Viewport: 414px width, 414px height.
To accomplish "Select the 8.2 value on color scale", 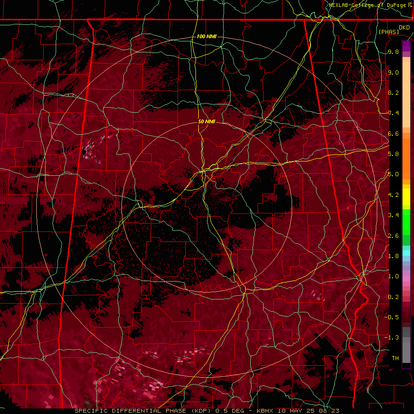I will (x=393, y=92).
